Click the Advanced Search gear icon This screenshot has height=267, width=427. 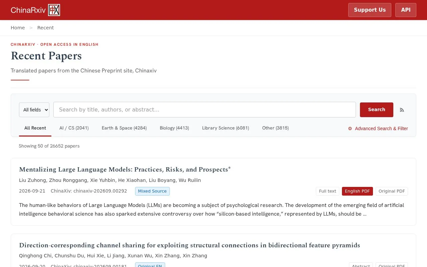click(x=350, y=128)
